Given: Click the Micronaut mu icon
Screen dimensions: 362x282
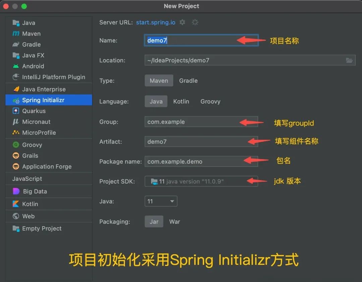Looking at the screenshot, I should click(x=16, y=122).
